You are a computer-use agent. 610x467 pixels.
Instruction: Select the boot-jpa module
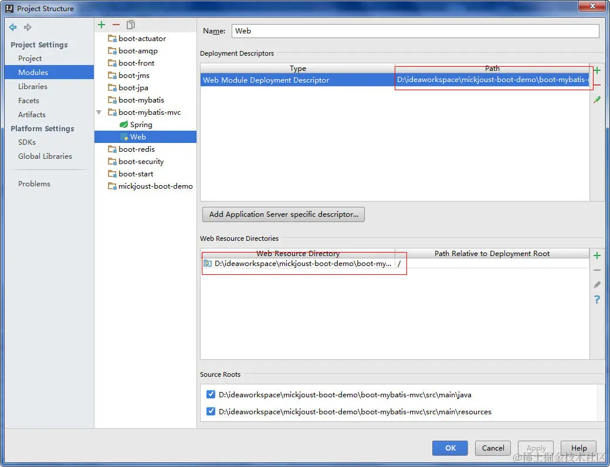pyautogui.click(x=133, y=88)
